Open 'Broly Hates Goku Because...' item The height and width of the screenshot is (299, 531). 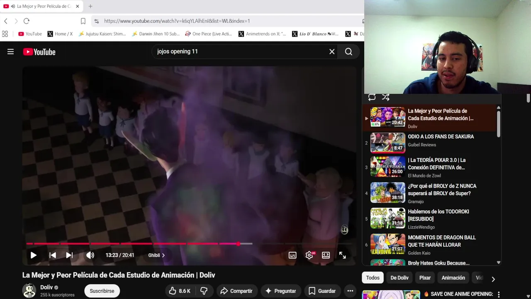point(438,263)
